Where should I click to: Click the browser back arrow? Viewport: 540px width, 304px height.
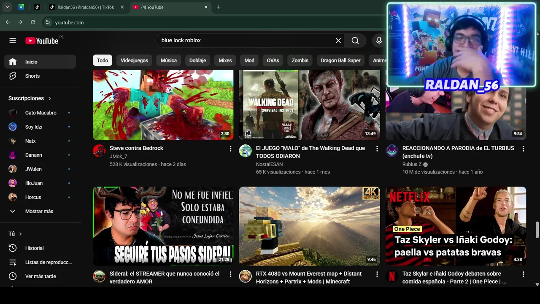click(x=8, y=22)
